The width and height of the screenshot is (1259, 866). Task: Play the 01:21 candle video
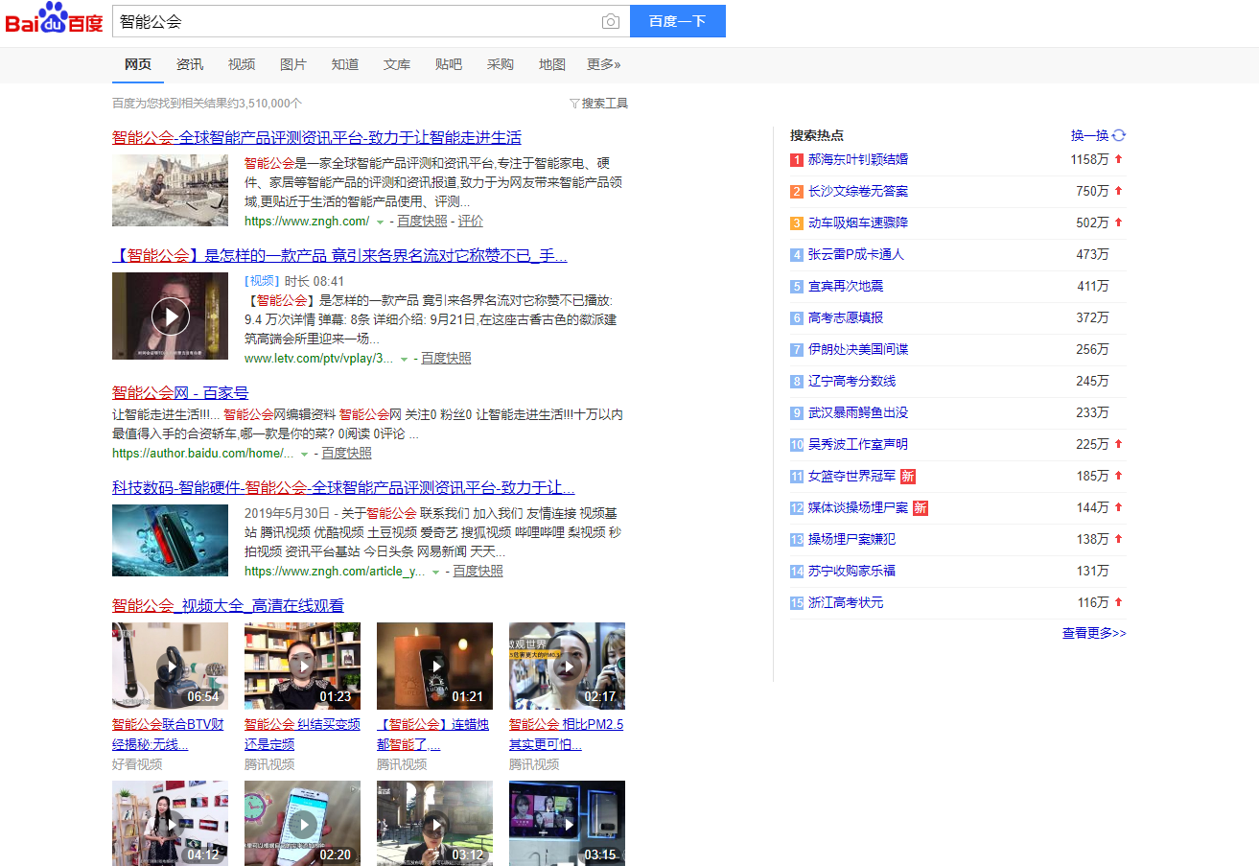434,665
